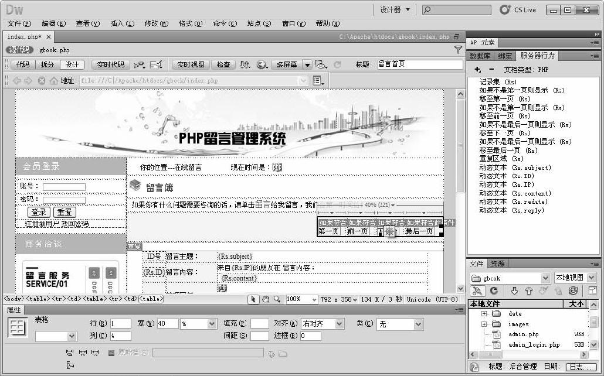This screenshot has height=376, width=604.
Task: Click the 登录 button in page
Action: click(39, 212)
